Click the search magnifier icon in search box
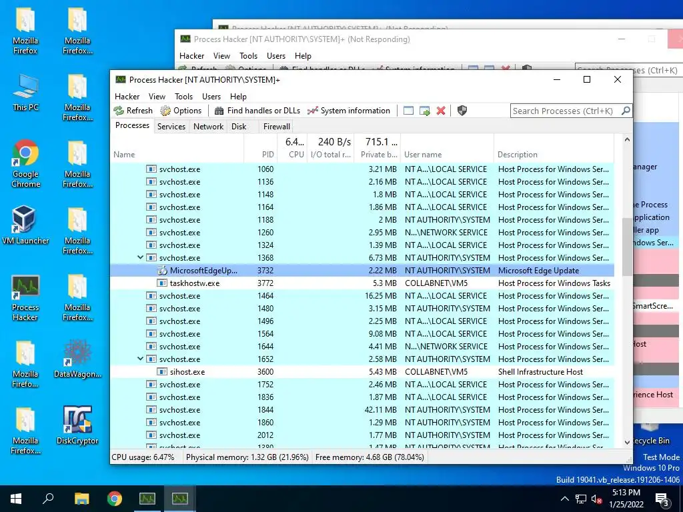683x512 pixels. [626, 111]
